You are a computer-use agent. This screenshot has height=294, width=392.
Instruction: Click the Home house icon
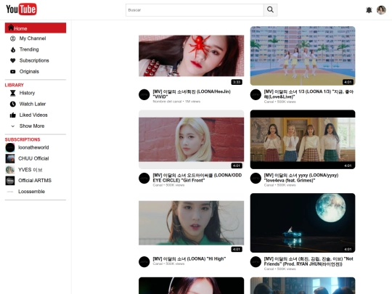10,28
